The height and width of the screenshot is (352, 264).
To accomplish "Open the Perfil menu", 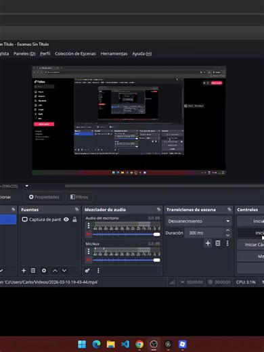I will point(45,53).
